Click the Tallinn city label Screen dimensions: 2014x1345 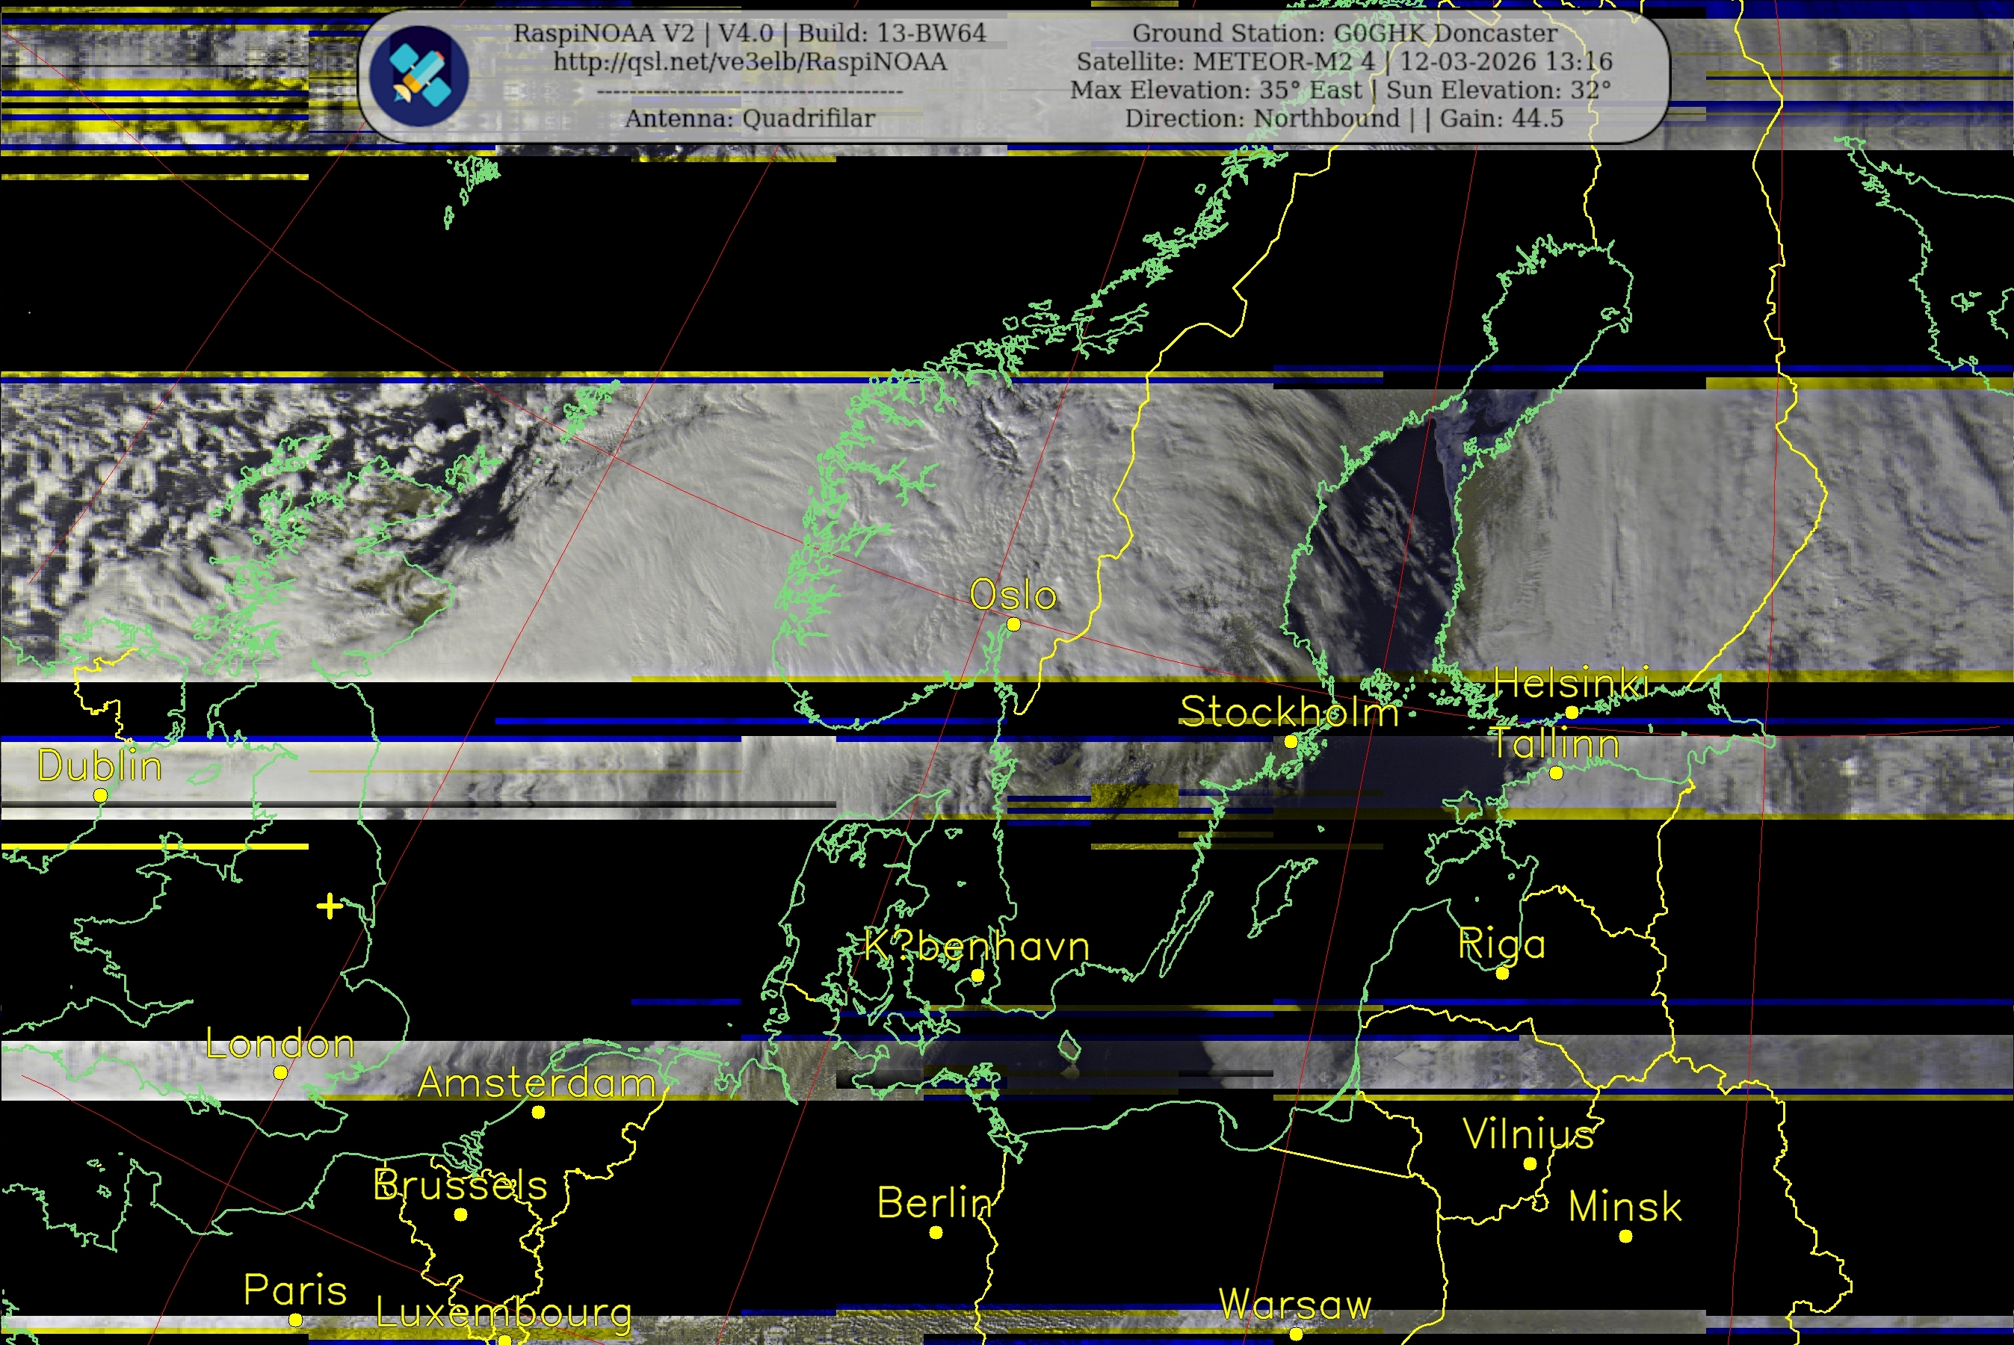click(1554, 743)
